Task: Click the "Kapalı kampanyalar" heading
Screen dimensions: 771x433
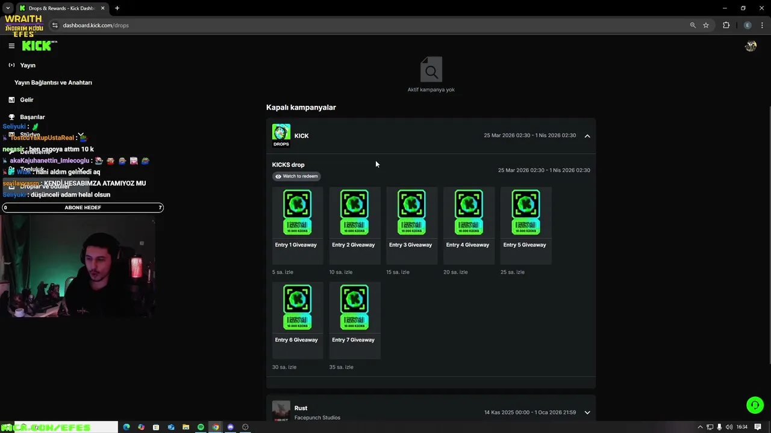Action: pyautogui.click(x=301, y=108)
